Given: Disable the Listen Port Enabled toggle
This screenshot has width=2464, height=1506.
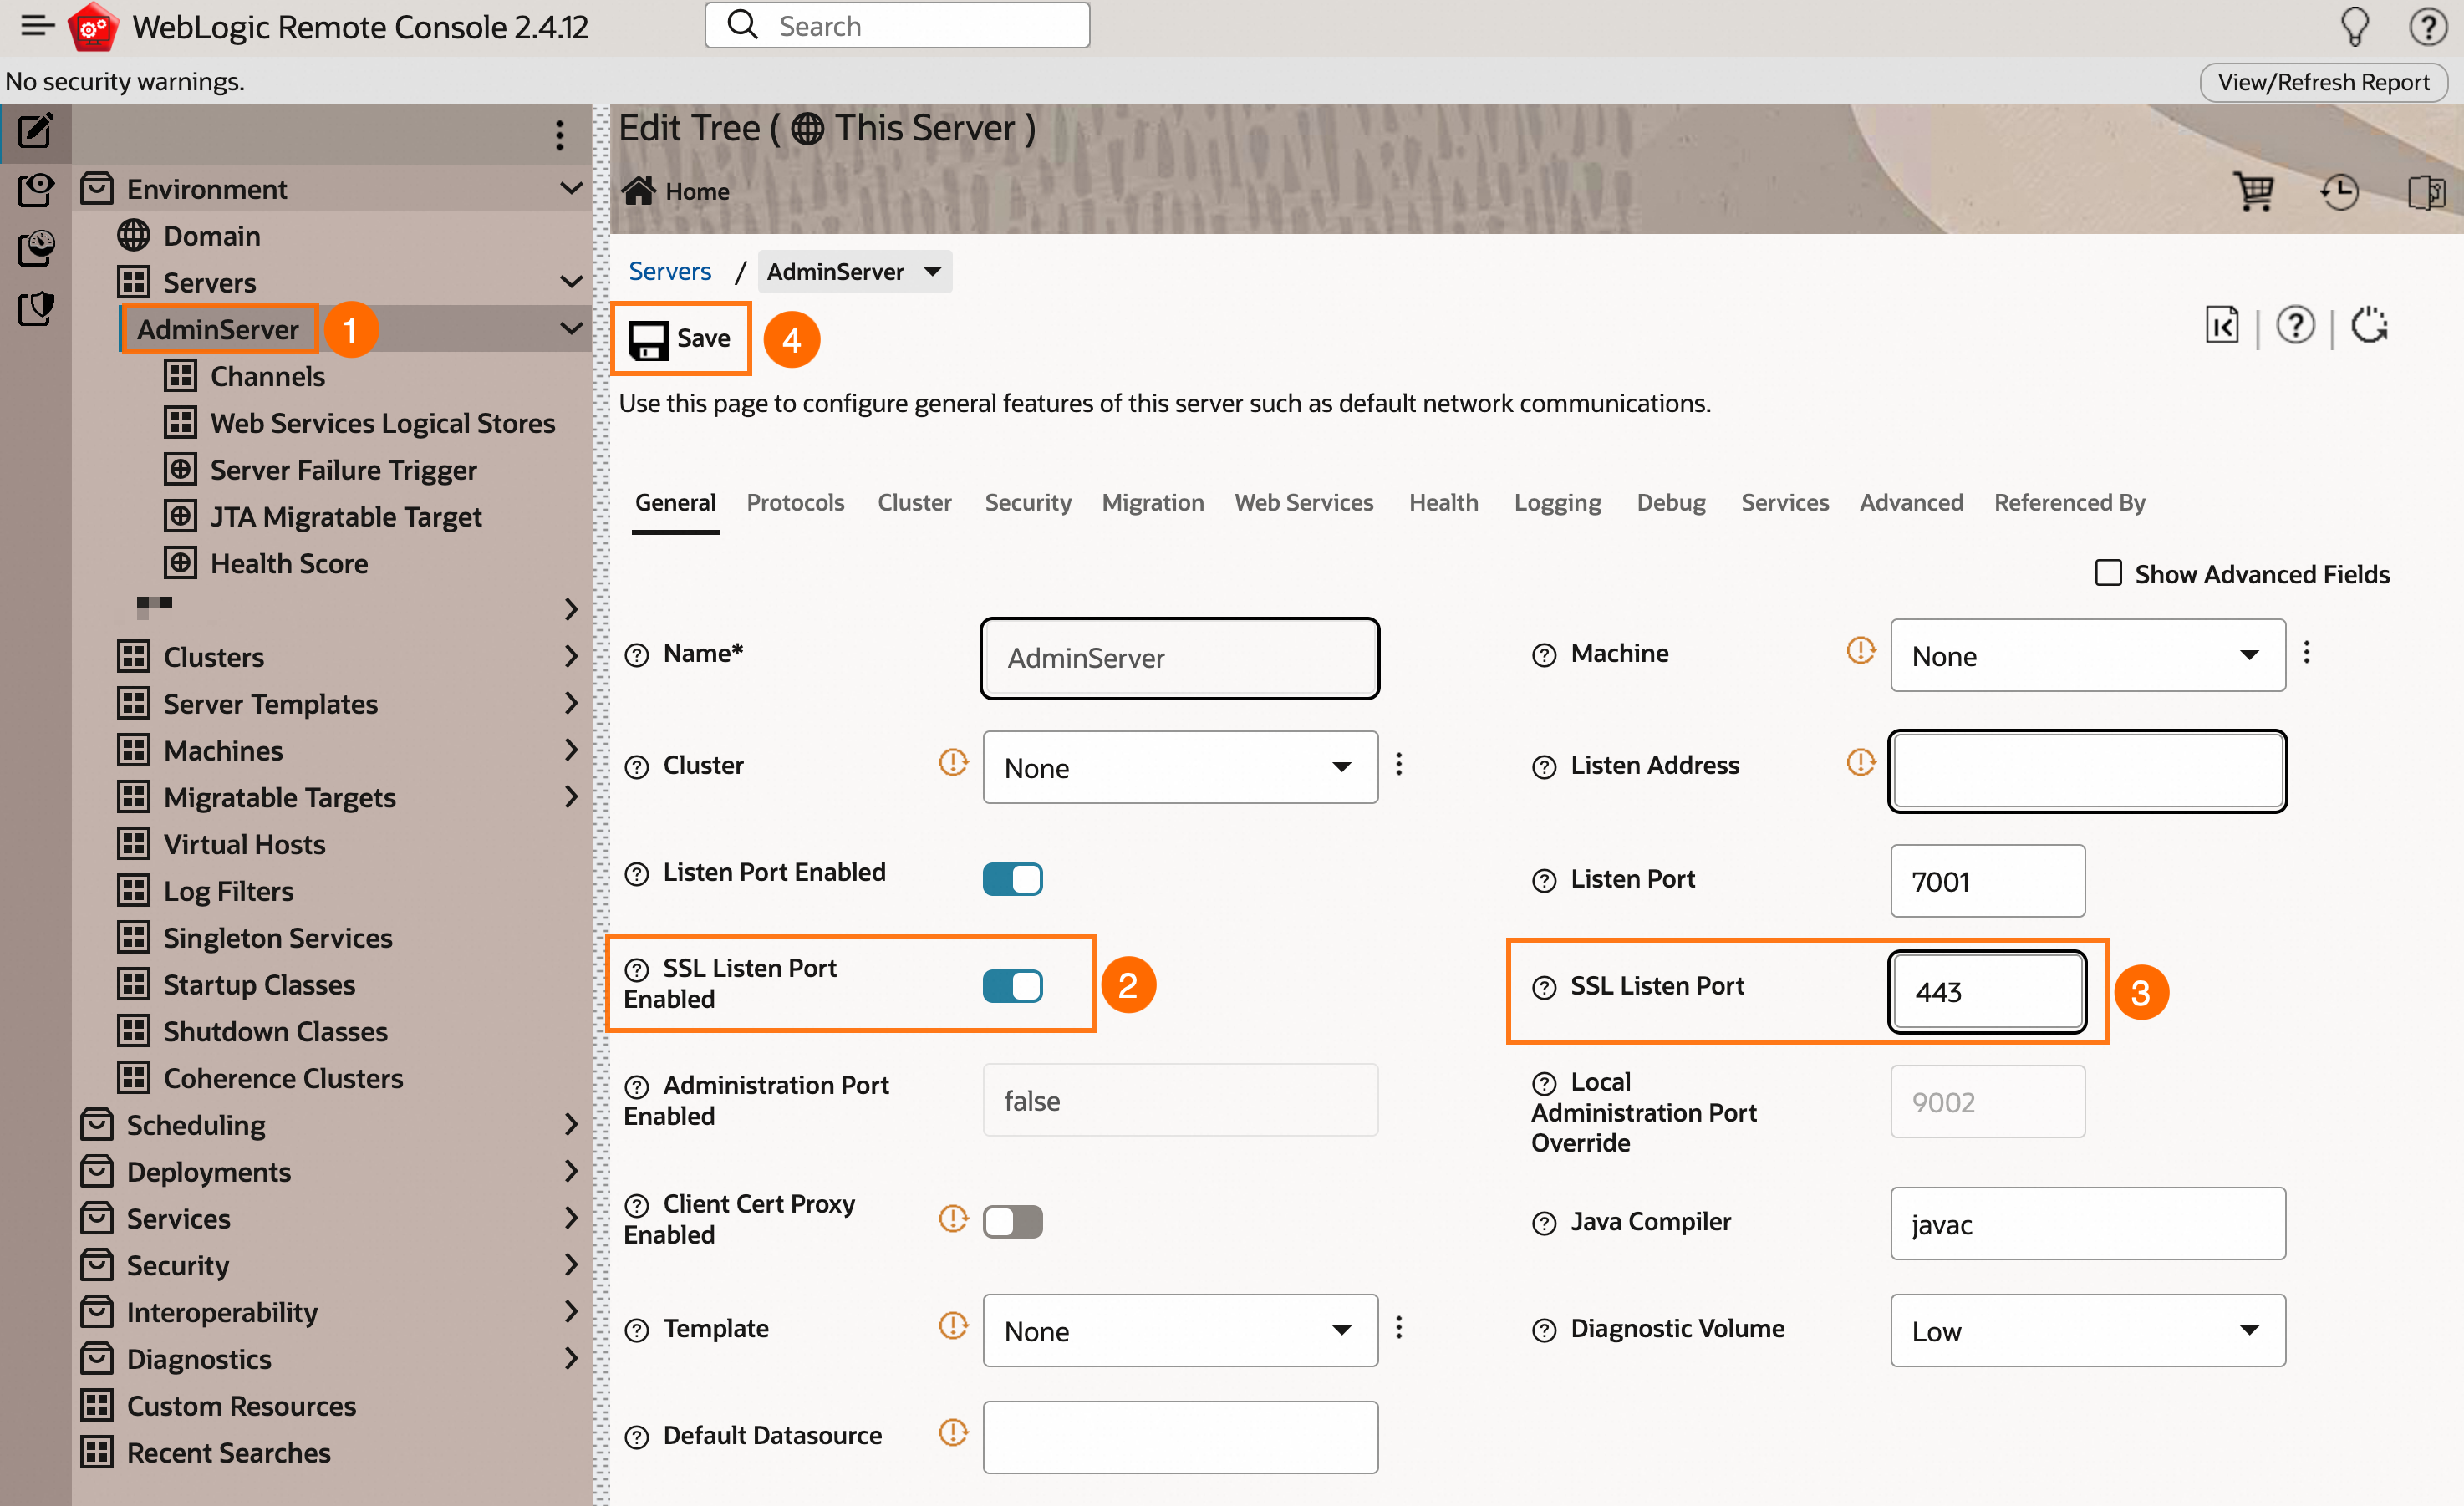Looking at the screenshot, I should (1012, 879).
